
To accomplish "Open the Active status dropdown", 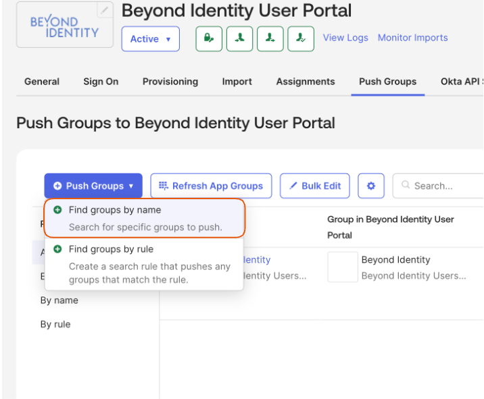I will (x=150, y=39).
